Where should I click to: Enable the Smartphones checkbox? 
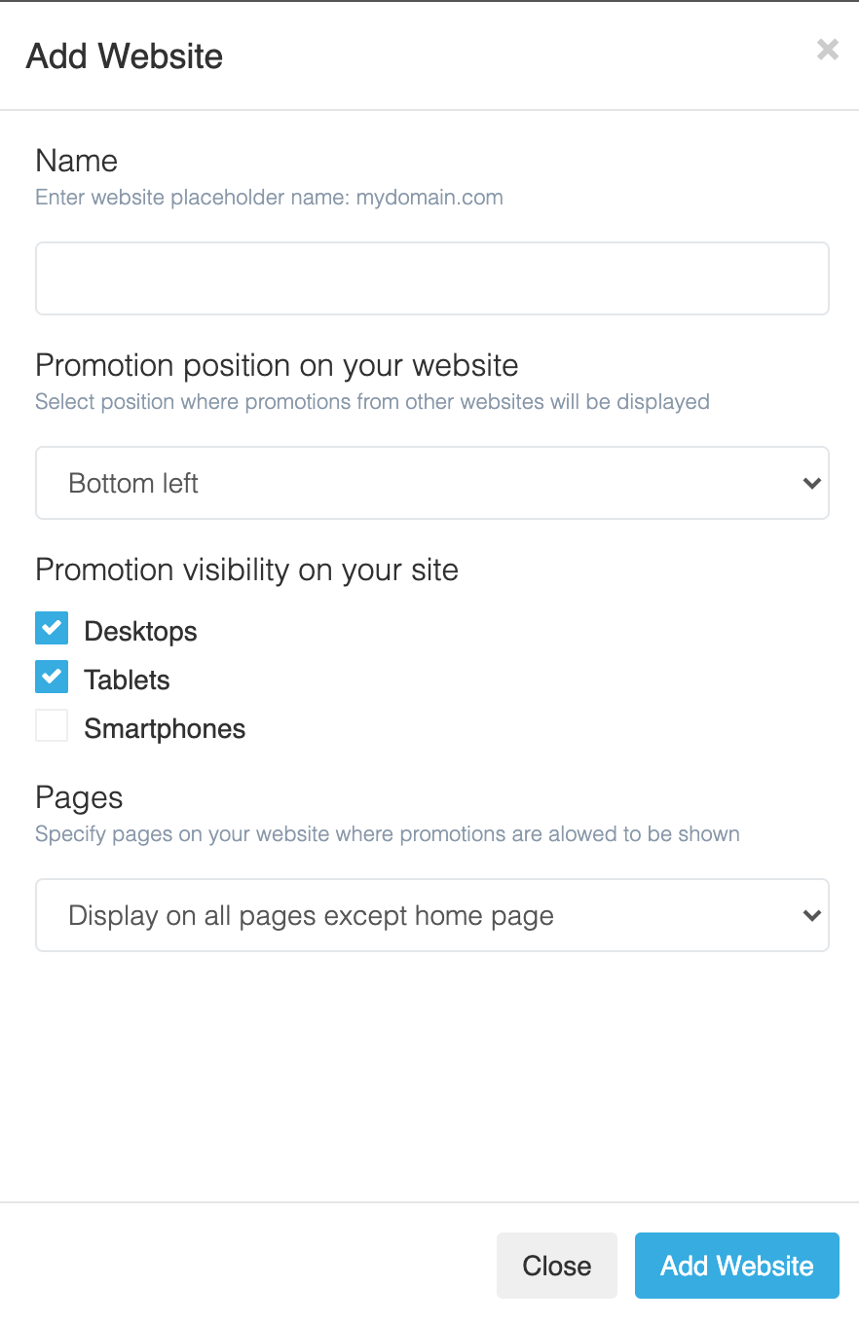point(52,726)
